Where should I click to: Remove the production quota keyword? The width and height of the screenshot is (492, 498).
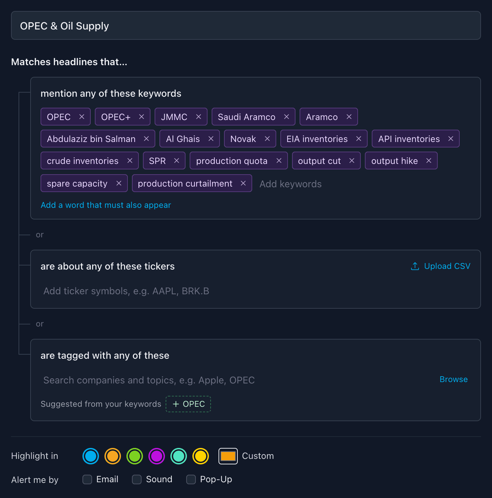279,161
